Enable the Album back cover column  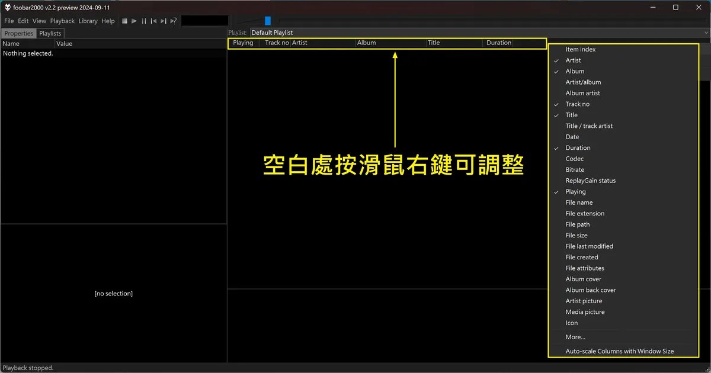coord(623,290)
